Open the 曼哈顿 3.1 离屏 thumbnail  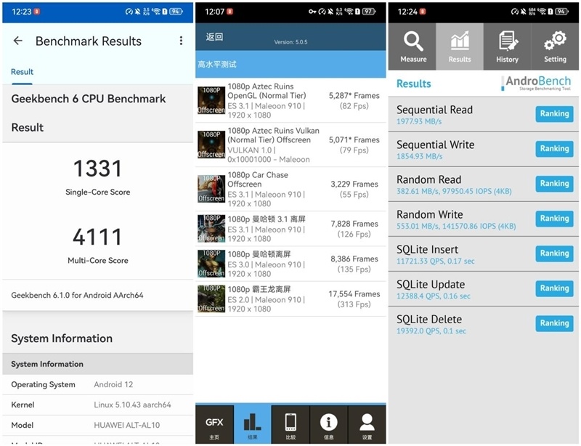tap(211, 228)
